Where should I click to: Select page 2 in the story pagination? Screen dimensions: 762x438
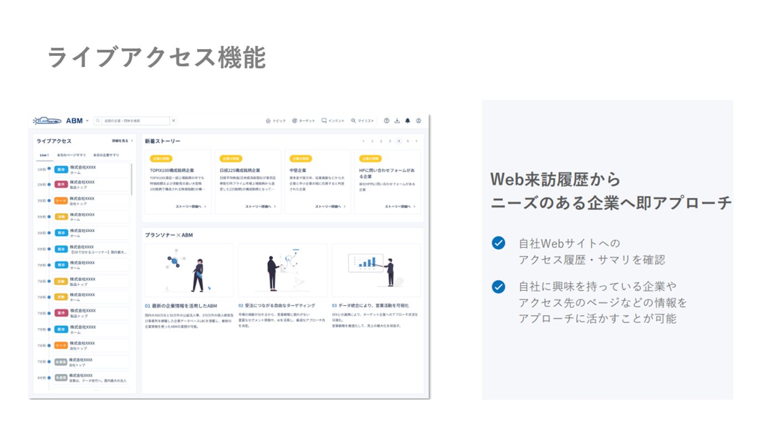(x=381, y=141)
